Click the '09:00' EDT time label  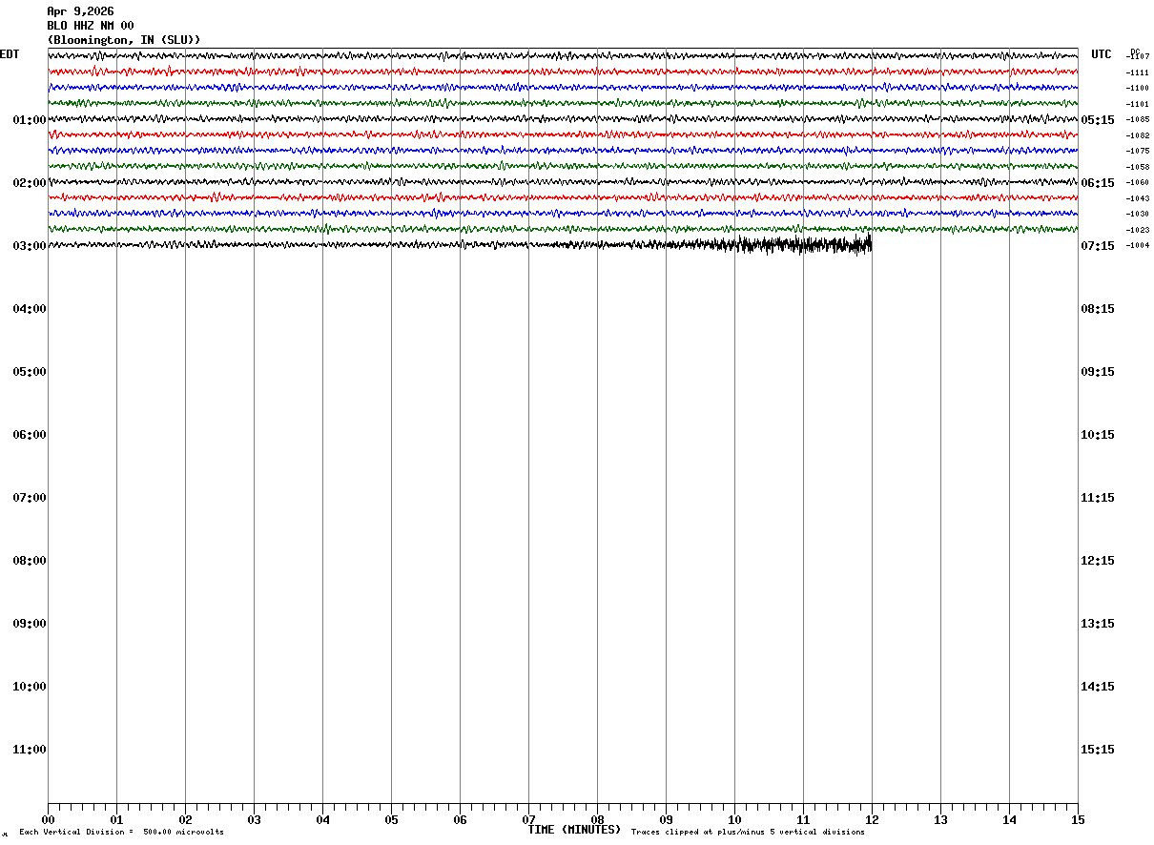pyautogui.click(x=30, y=624)
